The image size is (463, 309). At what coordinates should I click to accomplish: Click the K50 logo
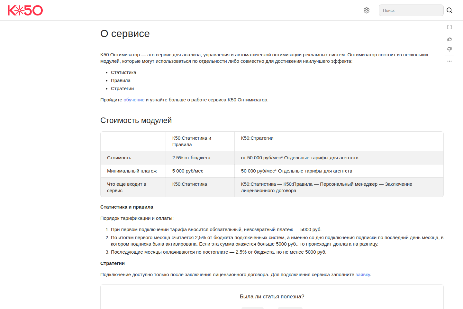pos(25,10)
